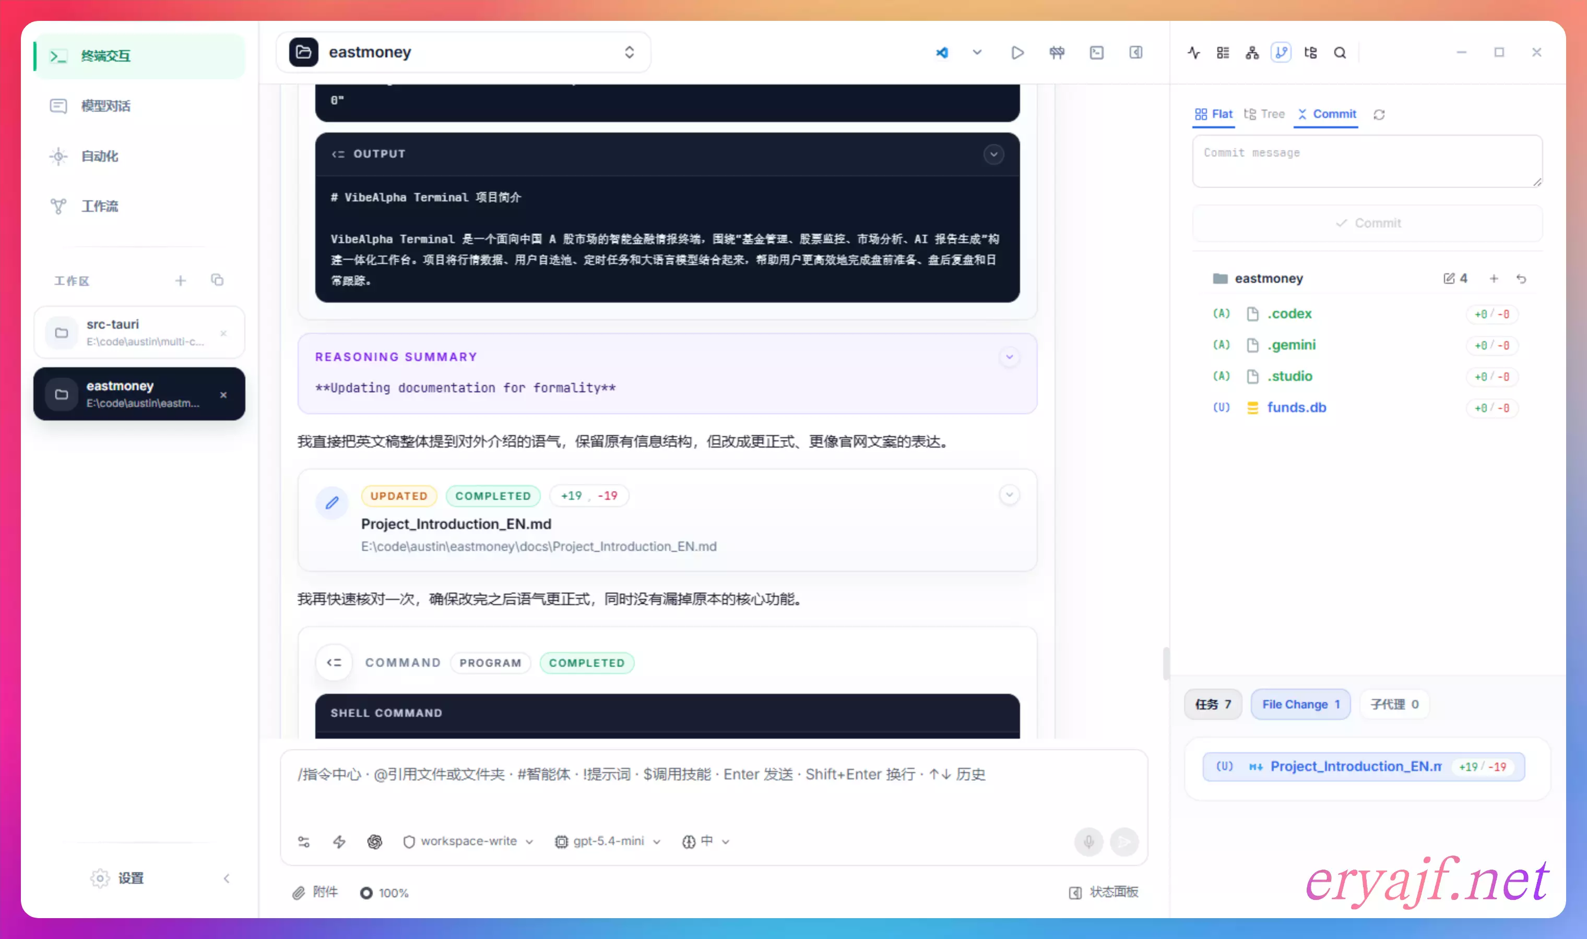Screen dimensions: 1587x939
Task: Open the 工作流 workflow section
Action: [x=139, y=206]
